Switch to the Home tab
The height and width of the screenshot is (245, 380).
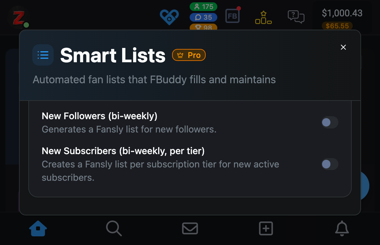click(x=38, y=229)
